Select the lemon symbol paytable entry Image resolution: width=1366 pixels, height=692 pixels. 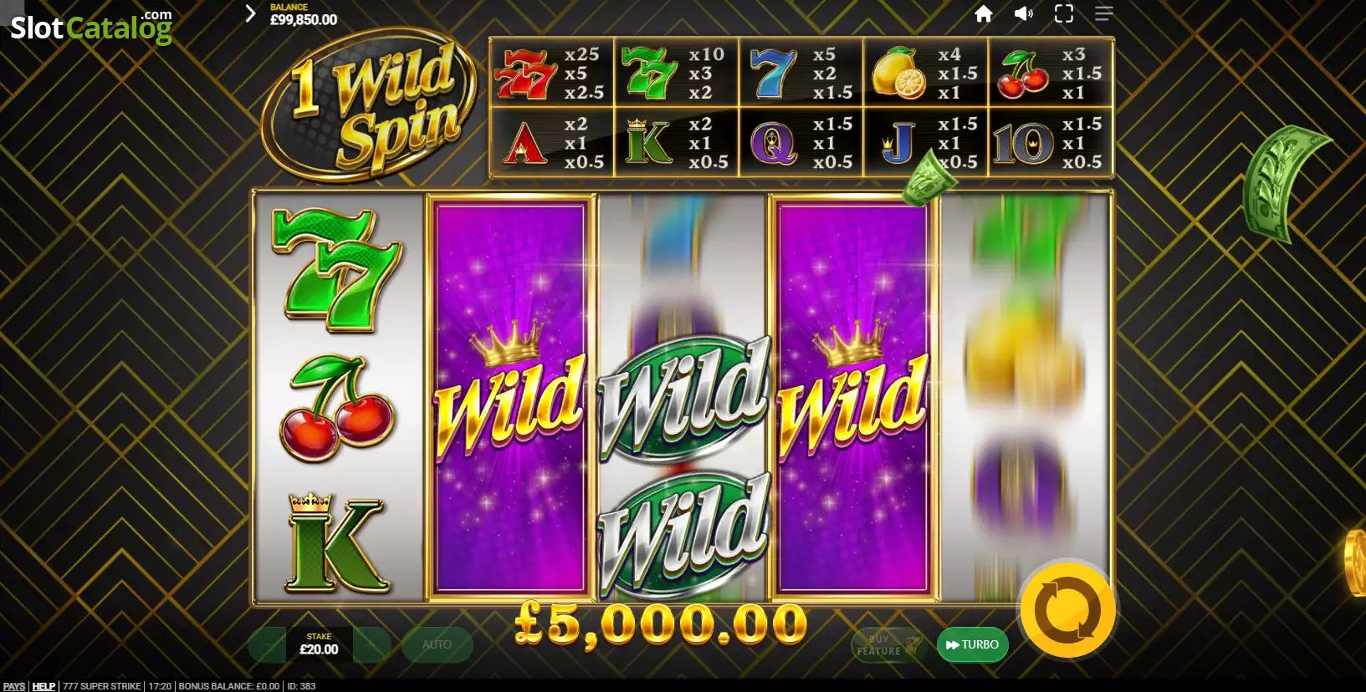pyautogui.click(x=925, y=73)
